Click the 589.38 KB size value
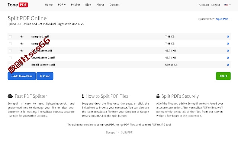Image resolution: width=238 pixels, height=148 pixels. coord(171,65)
